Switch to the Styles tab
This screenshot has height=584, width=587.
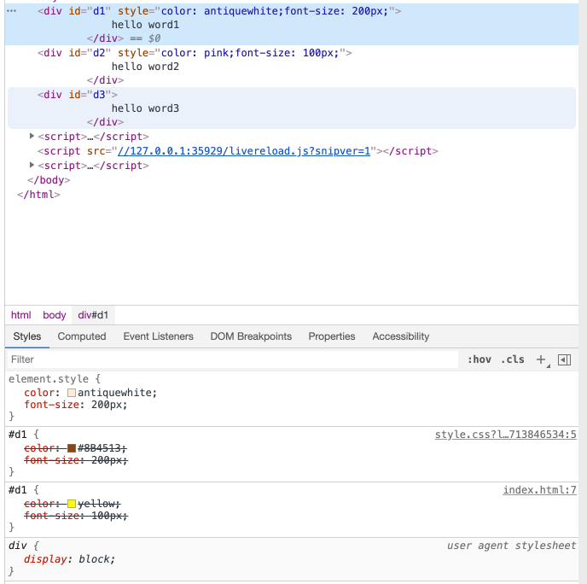tap(27, 336)
